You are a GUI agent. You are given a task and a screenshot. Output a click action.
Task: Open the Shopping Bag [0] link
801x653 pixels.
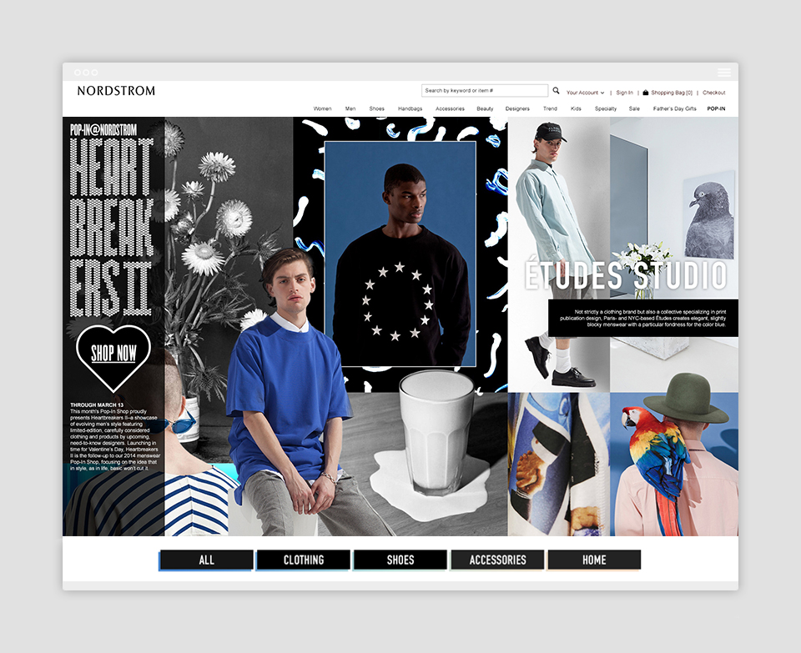point(671,93)
